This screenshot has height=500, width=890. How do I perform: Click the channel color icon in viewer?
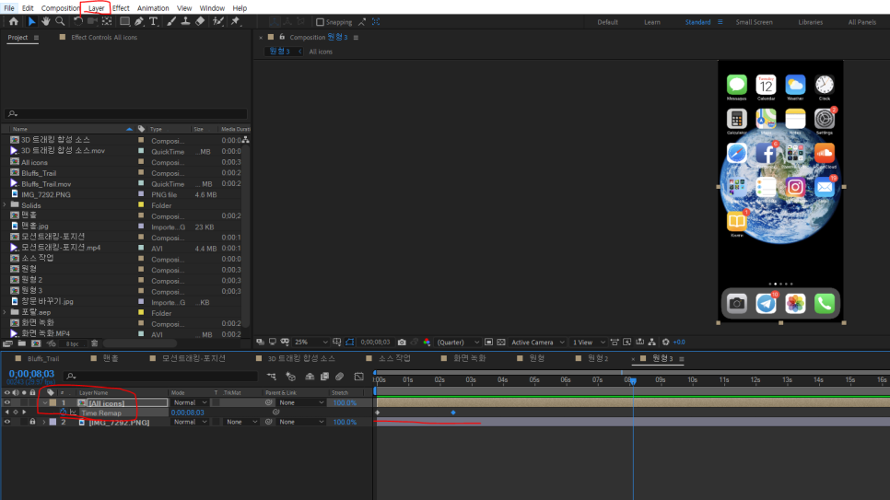[x=427, y=343]
